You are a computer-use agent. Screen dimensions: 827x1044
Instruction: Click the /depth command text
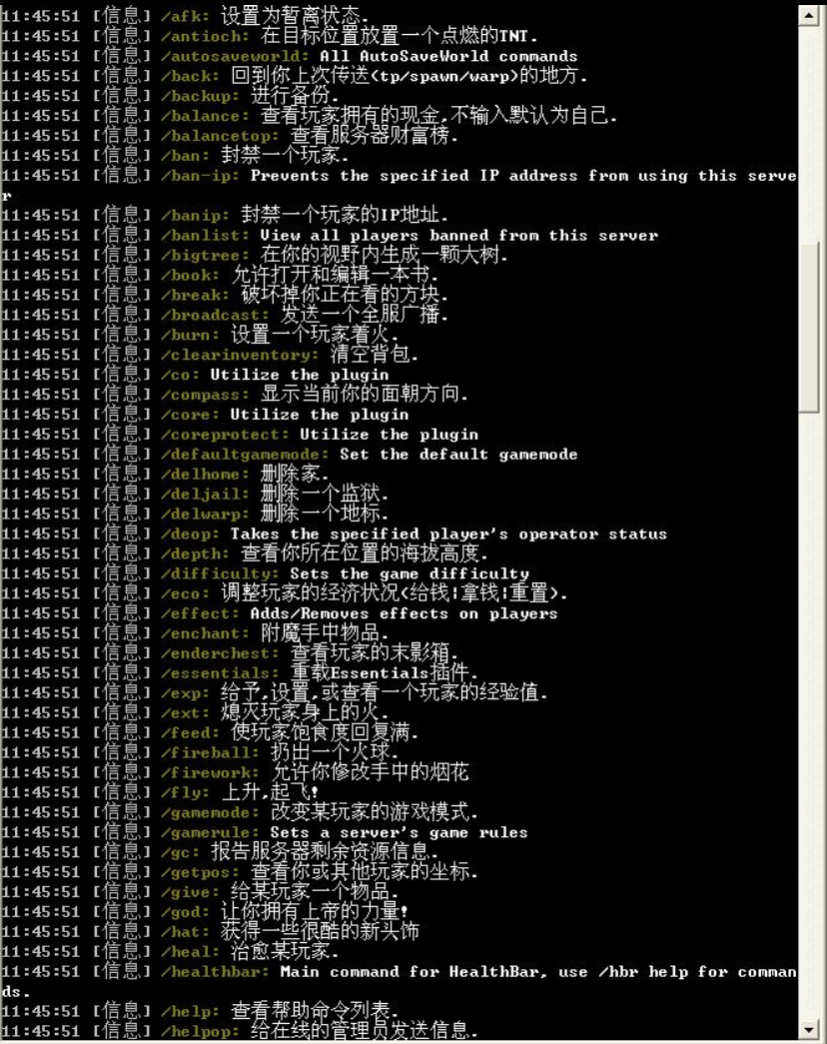[195, 553]
